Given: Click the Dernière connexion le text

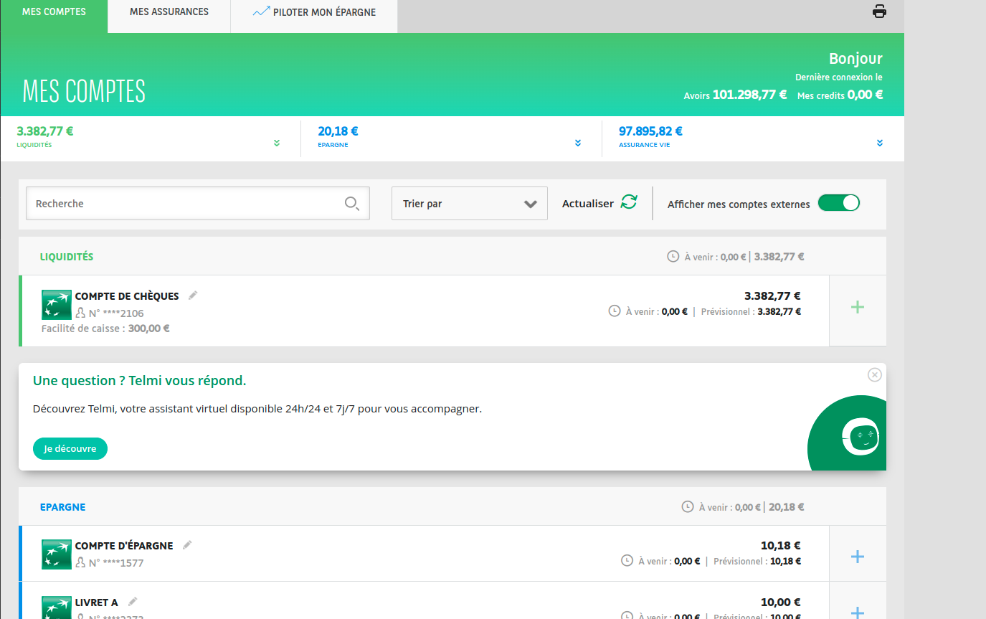Looking at the screenshot, I should [x=839, y=77].
